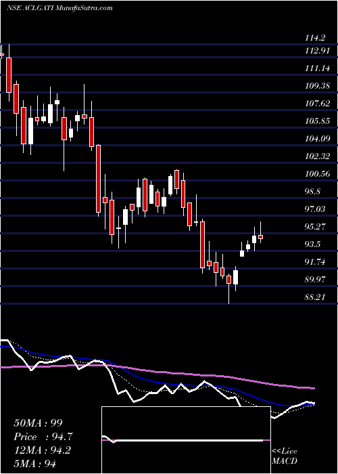
Task: Click the 95.27 price axis label
Action: point(315,227)
